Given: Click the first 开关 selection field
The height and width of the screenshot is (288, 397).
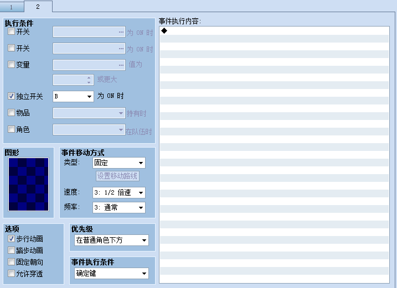Looking at the screenshot, I should tap(89, 32).
